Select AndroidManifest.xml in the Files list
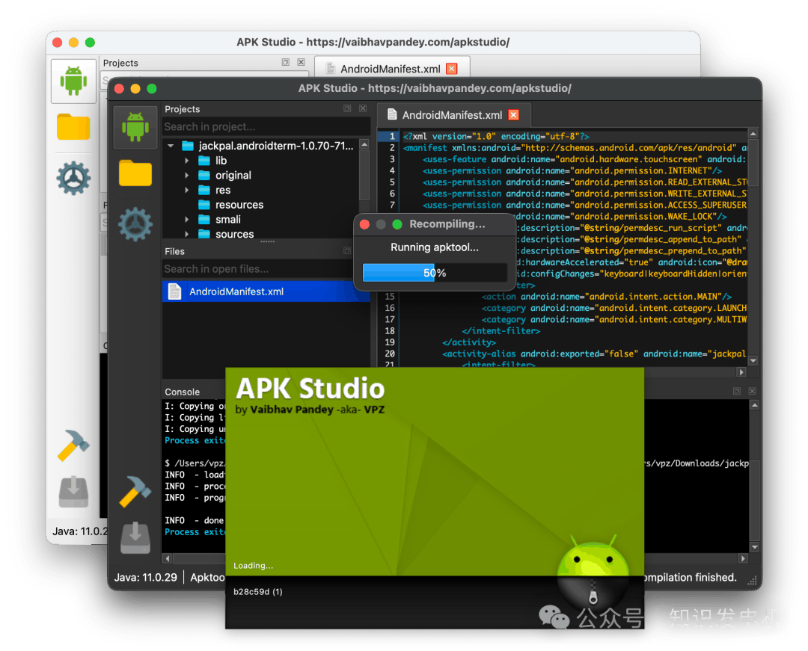The height and width of the screenshot is (651, 808). tap(236, 291)
